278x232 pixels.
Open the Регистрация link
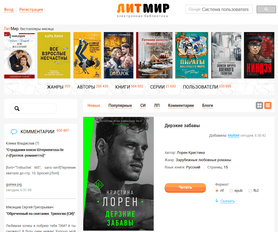pos(31,10)
